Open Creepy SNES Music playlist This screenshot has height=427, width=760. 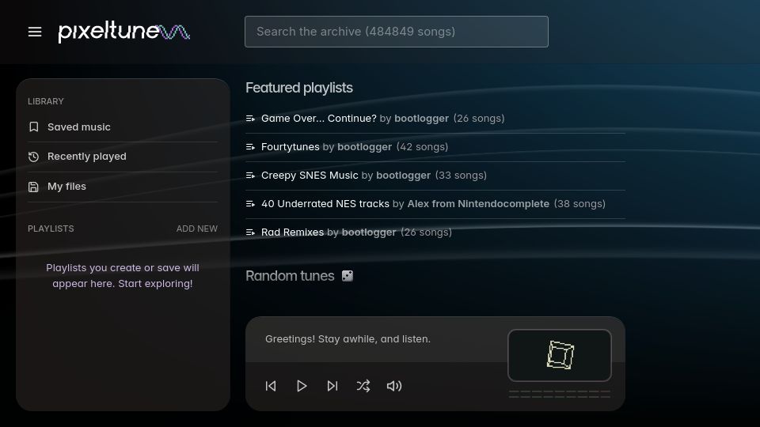pos(310,176)
